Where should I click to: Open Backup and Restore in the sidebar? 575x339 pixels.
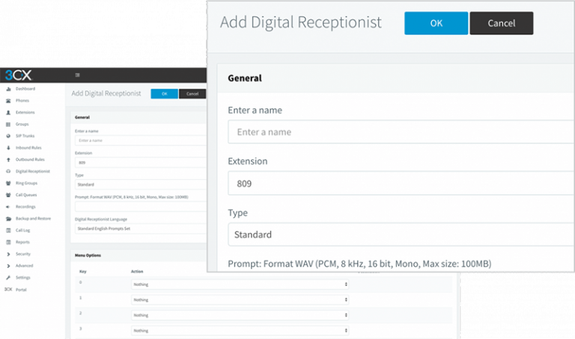click(33, 219)
